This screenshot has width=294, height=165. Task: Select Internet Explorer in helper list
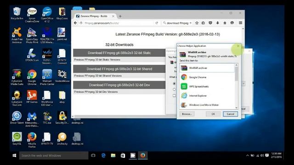207,96
